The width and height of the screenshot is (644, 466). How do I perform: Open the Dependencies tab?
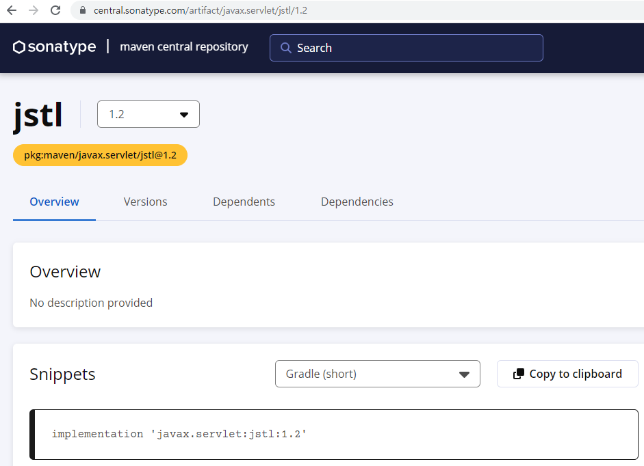[x=357, y=202]
